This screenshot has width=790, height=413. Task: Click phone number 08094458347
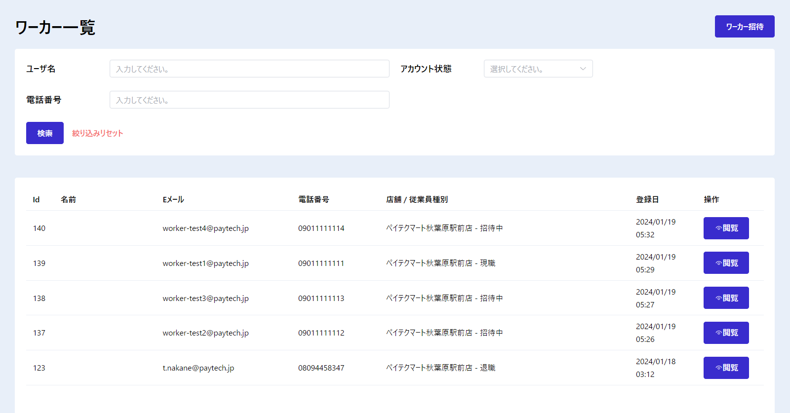click(321, 368)
